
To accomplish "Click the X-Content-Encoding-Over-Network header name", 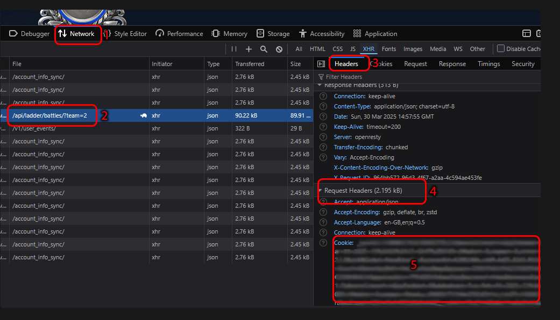I will (x=381, y=168).
